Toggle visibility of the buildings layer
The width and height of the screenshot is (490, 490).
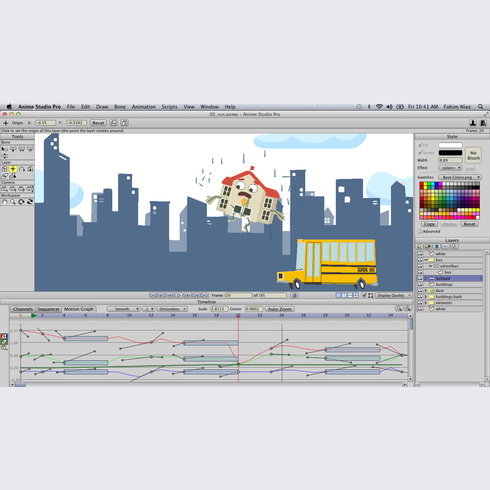[420, 284]
